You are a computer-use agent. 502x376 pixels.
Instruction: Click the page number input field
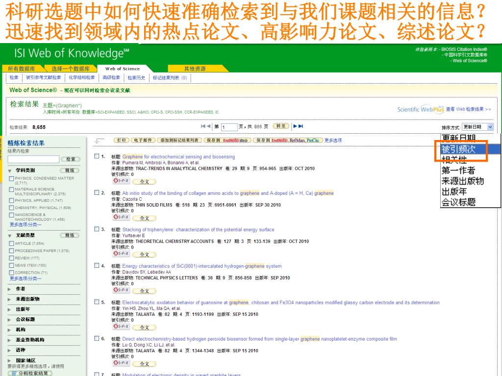(229, 127)
